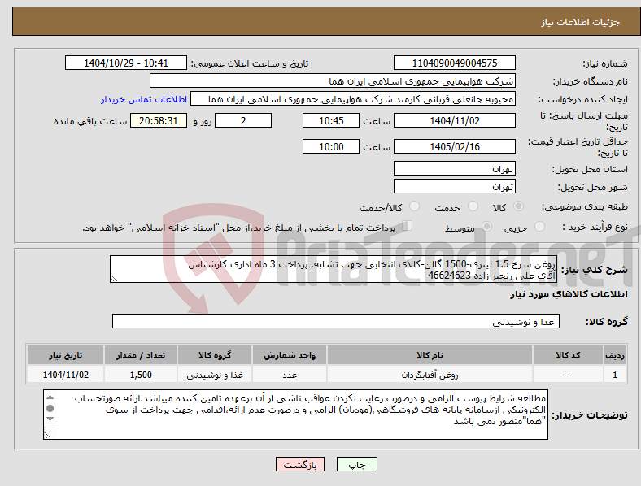Click the delivery province field تهران
This screenshot has width=641, height=486.
click(454, 168)
